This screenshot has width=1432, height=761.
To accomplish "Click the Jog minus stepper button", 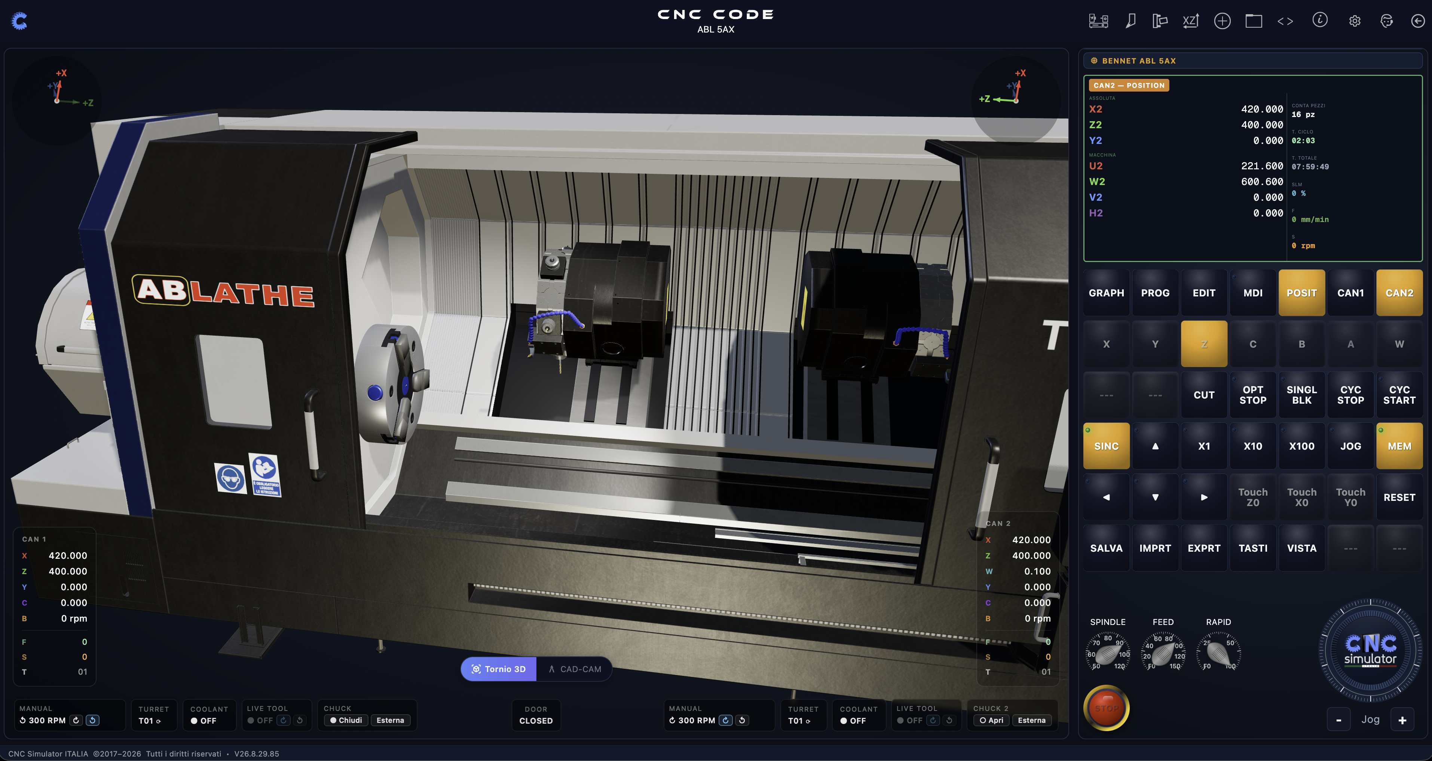I will [x=1338, y=720].
